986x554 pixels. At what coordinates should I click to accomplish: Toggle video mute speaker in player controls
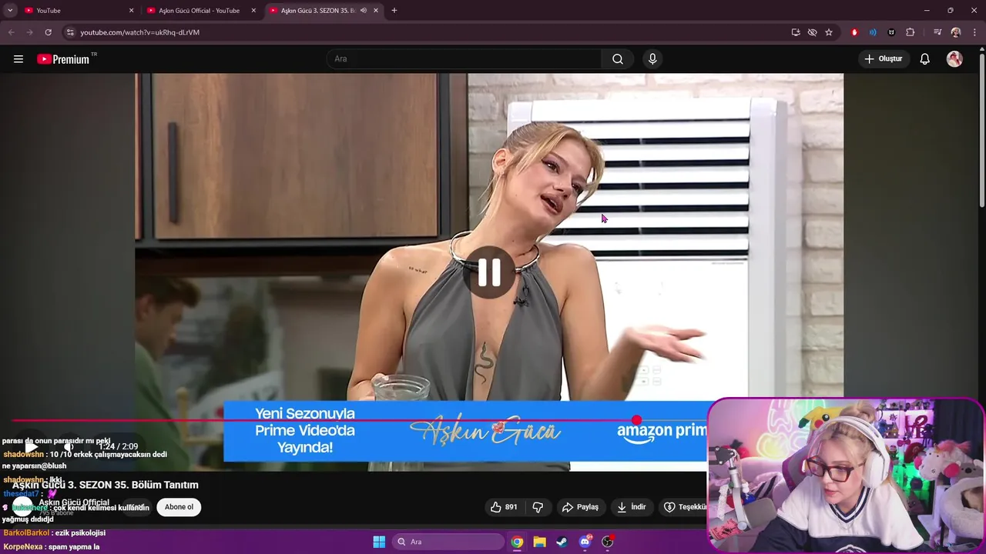[68, 446]
